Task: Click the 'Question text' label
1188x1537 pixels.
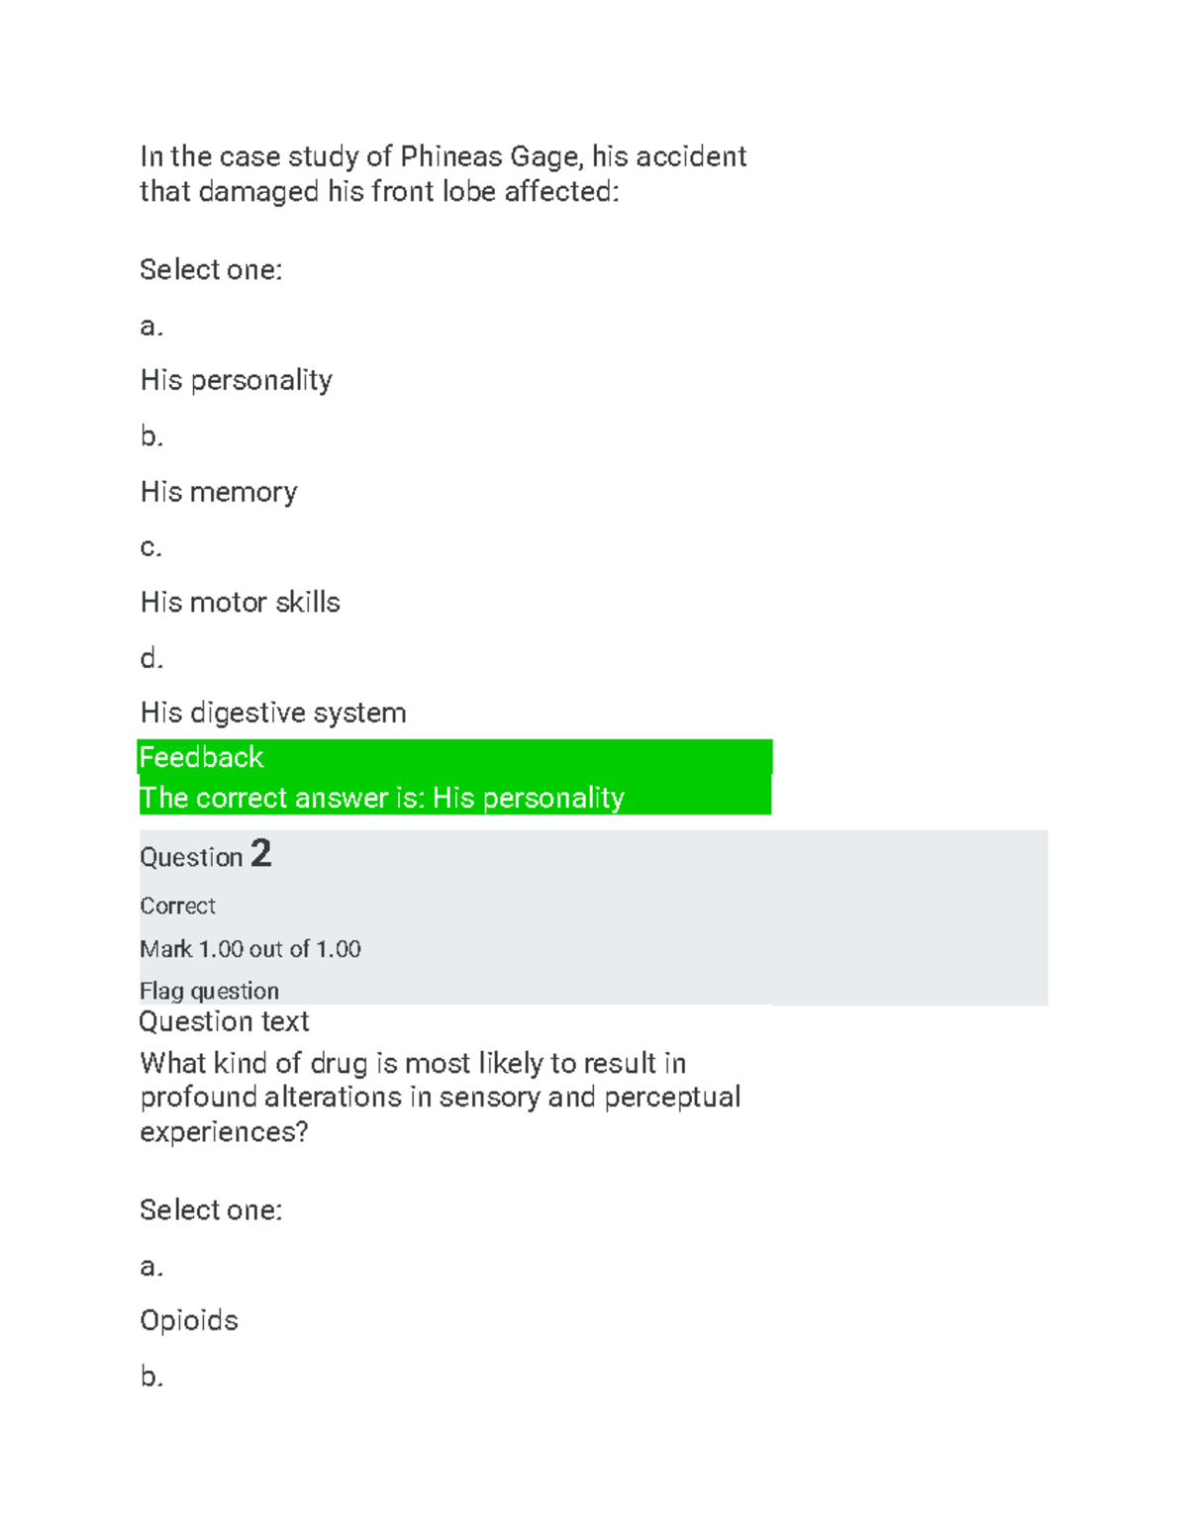Action: 224,1021
